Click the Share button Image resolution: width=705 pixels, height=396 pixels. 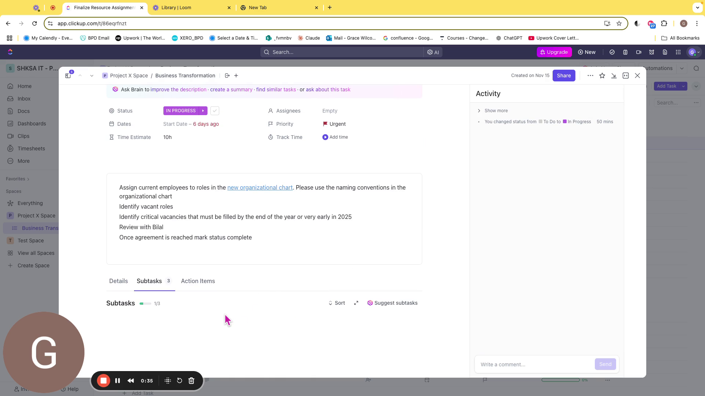tap(564, 76)
